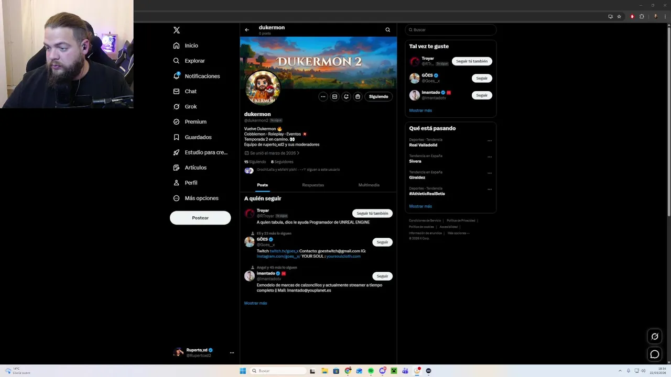671x377 pixels.
Task: Open the #AthleticRealBetis trend
Action: 427,194
